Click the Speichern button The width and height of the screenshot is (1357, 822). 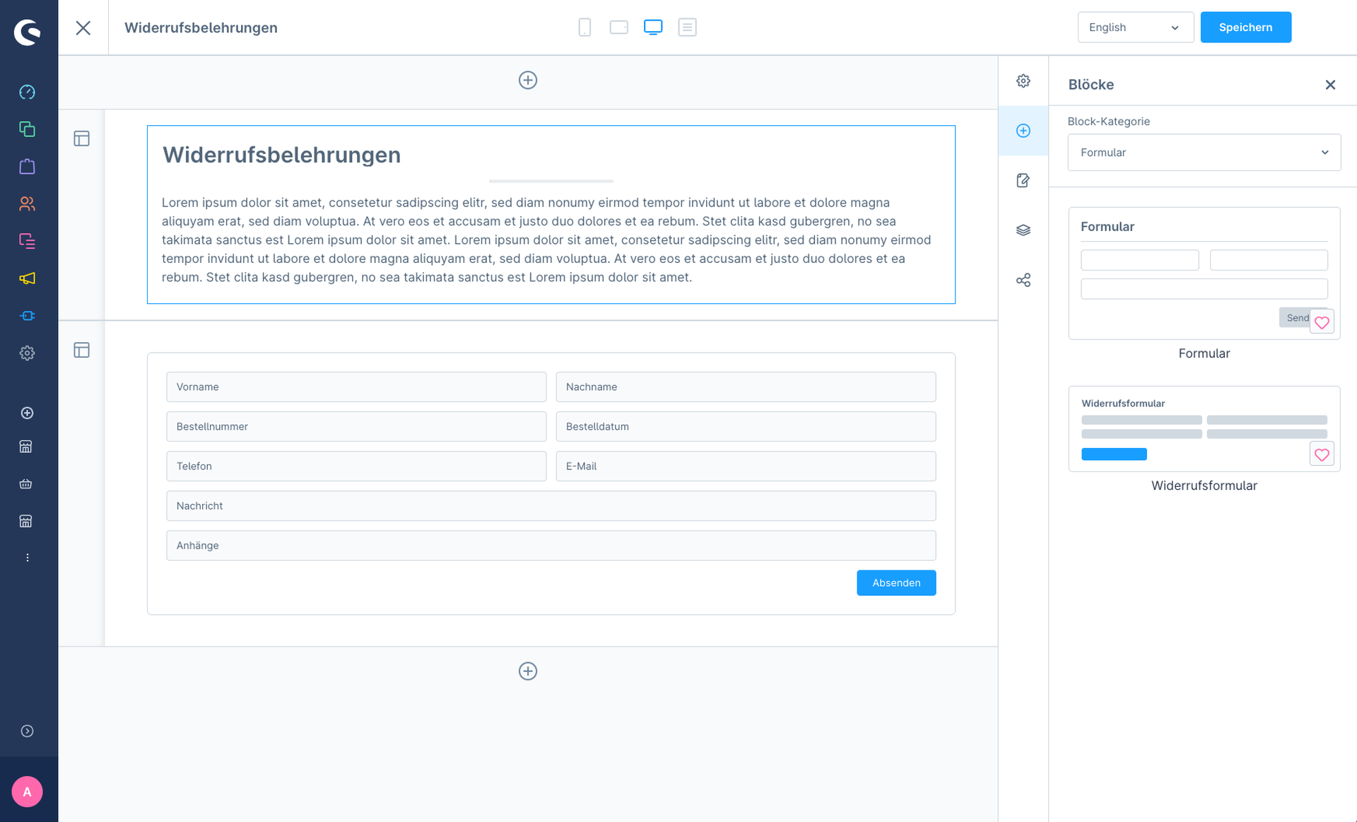pyautogui.click(x=1245, y=28)
